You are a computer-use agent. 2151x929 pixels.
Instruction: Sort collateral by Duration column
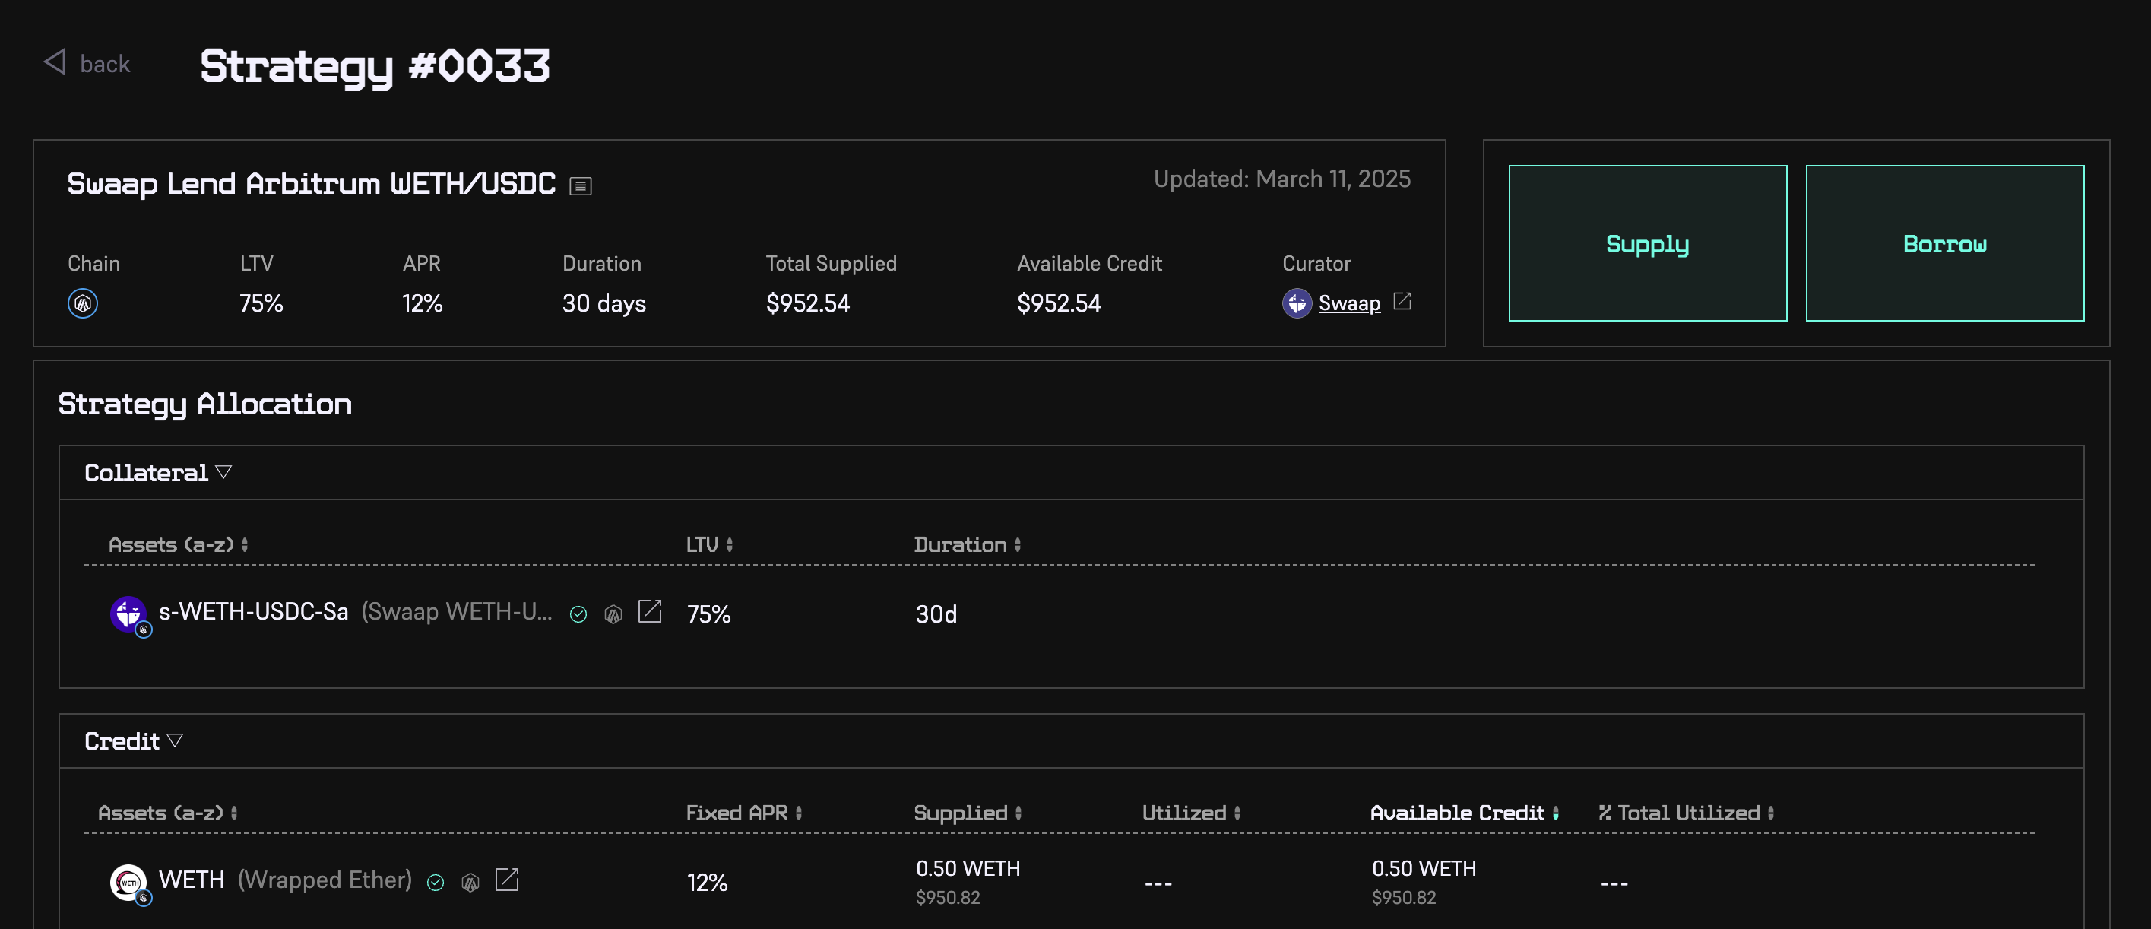pyautogui.click(x=967, y=544)
